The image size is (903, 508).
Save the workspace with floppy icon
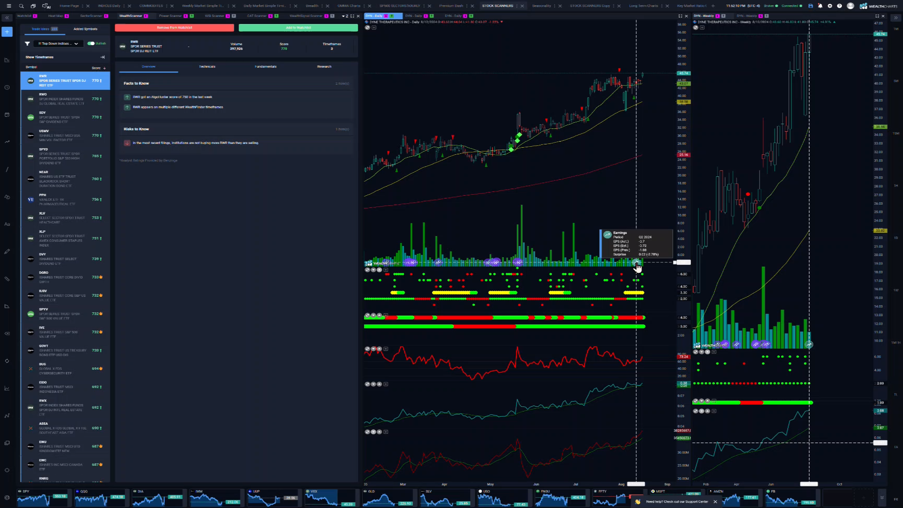pos(810,6)
